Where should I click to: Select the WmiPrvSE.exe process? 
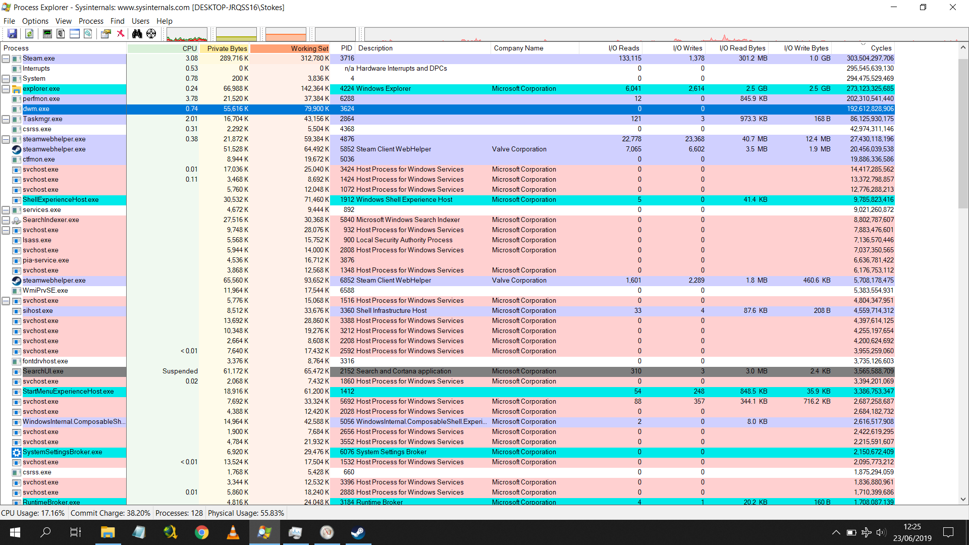click(448, 291)
